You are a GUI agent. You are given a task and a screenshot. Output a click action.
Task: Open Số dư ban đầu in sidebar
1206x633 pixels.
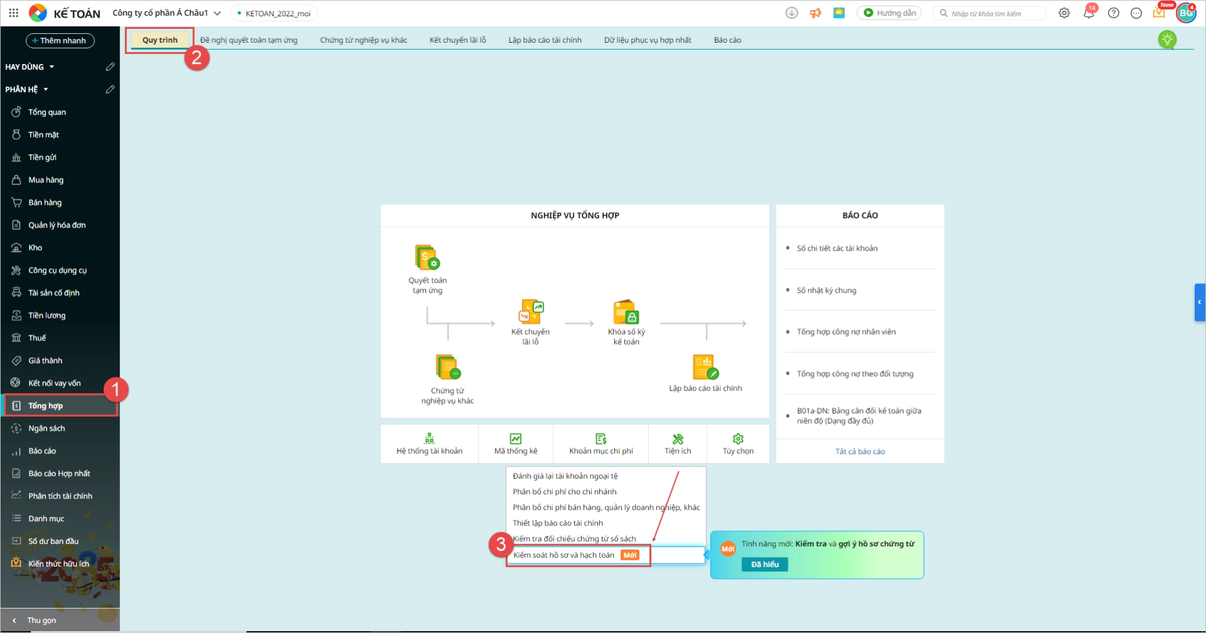tap(60, 541)
